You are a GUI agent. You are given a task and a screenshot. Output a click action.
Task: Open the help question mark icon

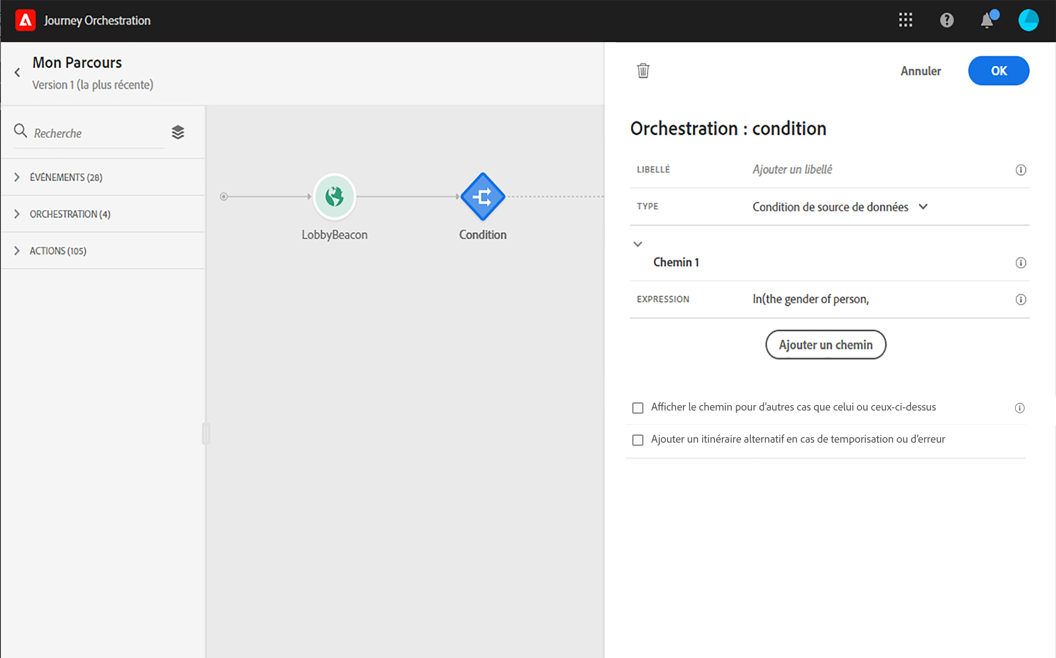(x=946, y=20)
